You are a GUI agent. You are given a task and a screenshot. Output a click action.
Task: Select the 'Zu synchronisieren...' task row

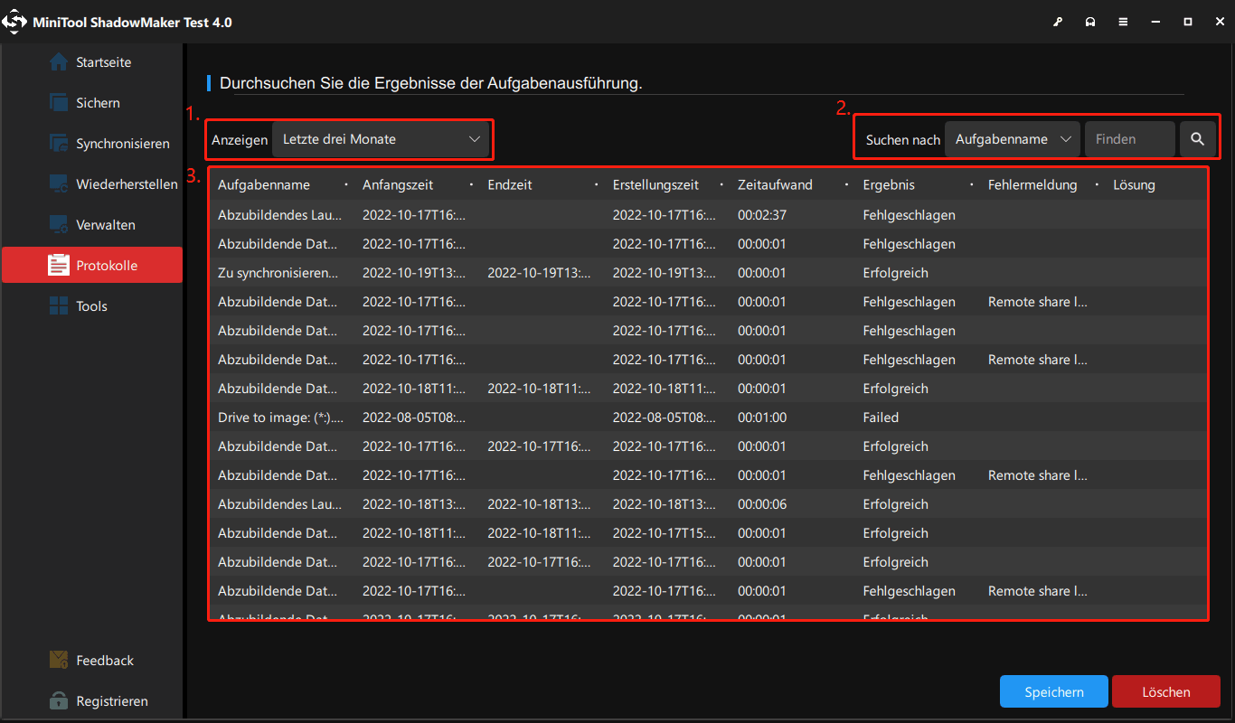(x=708, y=273)
